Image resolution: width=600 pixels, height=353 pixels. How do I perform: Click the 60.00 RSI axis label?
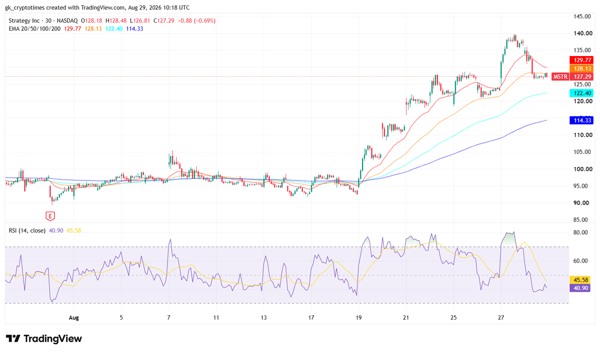580,261
